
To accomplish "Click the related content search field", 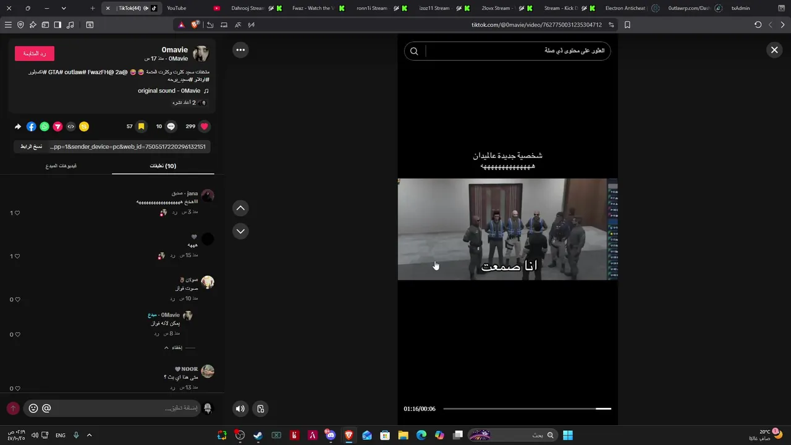I will [x=507, y=51].
